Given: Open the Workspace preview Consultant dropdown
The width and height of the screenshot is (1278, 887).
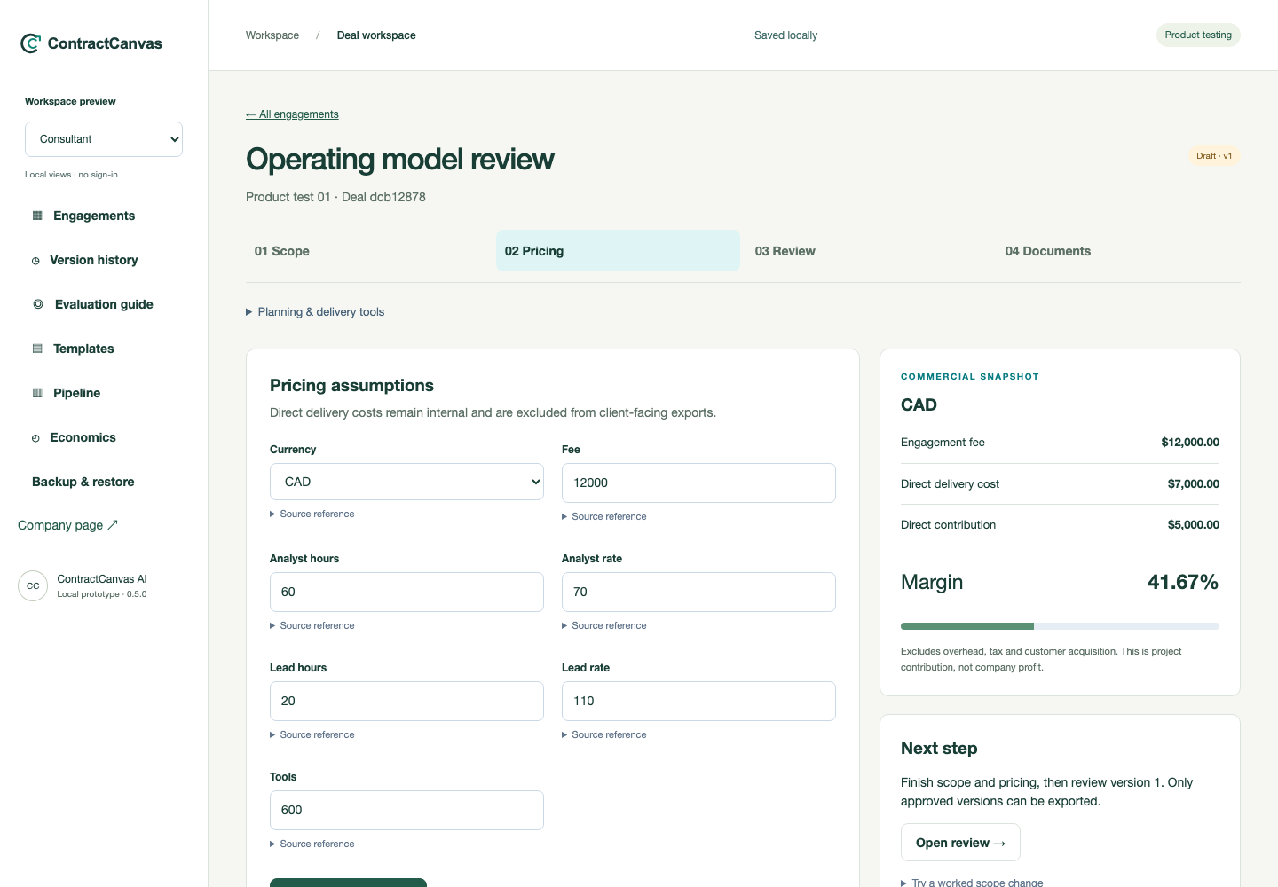Looking at the screenshot, I should coord(104,139).
